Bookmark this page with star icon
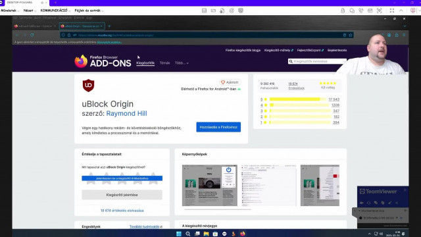 [x=351, y=35]
